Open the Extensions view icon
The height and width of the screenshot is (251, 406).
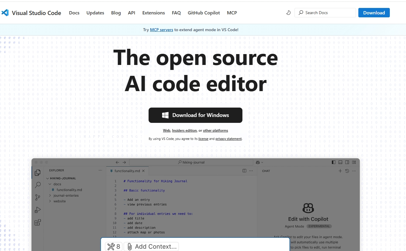pyautogui.click(x=37, y=222)
